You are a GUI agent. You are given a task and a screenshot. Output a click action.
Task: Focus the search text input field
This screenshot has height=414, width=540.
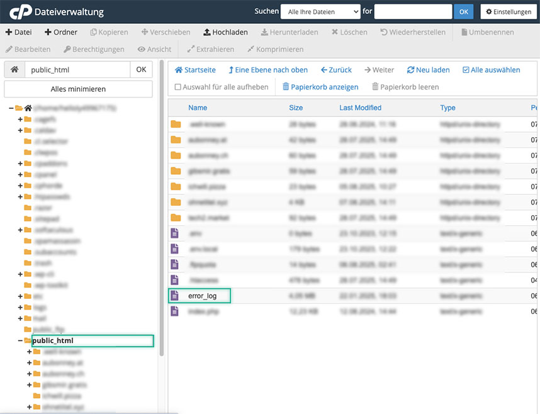point(413,12)
